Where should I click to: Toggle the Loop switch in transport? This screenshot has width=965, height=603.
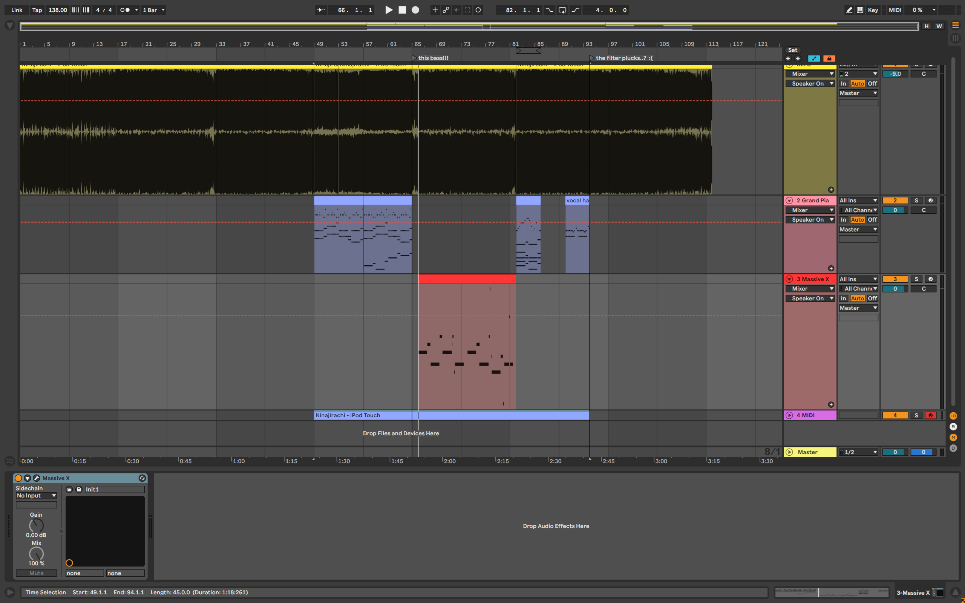click(x=562, y=10)
